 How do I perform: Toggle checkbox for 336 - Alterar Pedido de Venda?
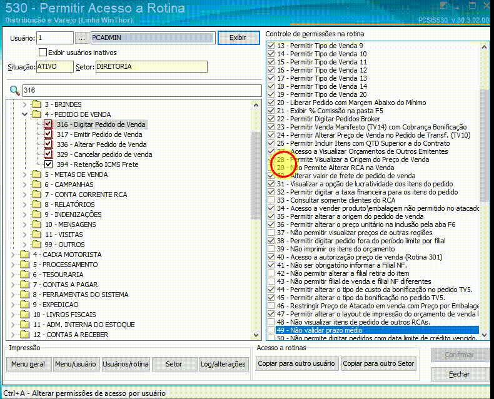(48, 144)
